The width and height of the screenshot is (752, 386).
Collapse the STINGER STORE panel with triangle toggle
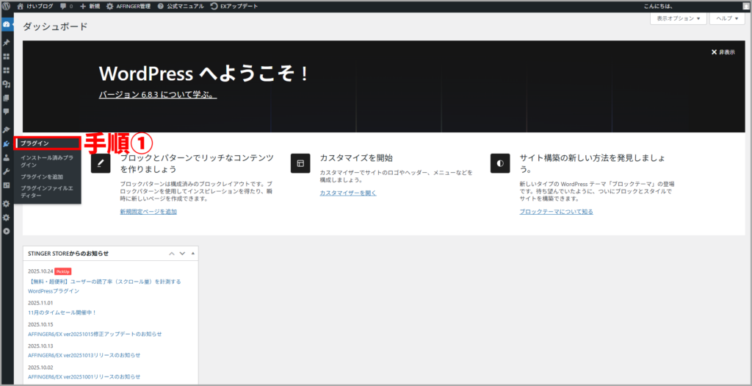click(193, 254)
